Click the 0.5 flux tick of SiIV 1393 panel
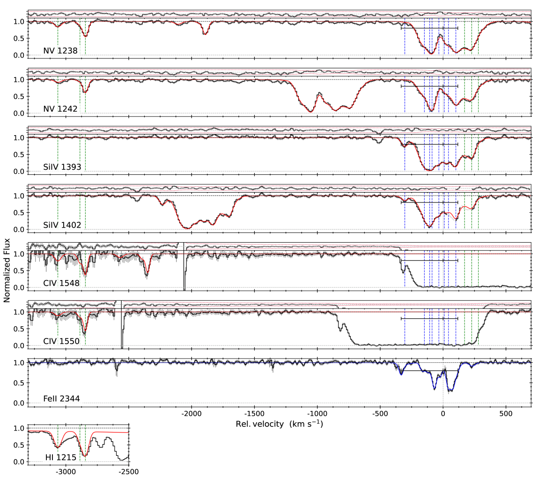Viewport: 560px width, 482px height. [19, 155]
